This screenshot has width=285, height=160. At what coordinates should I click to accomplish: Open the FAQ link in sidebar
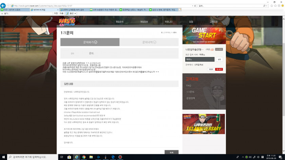189,86
